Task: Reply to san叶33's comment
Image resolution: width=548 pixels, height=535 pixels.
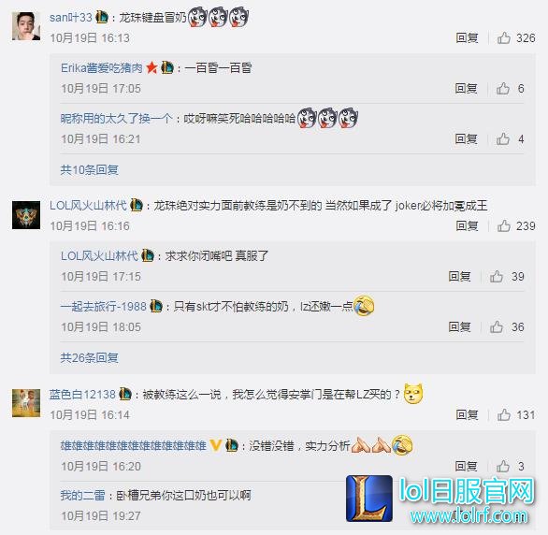Action: [467, 37]
